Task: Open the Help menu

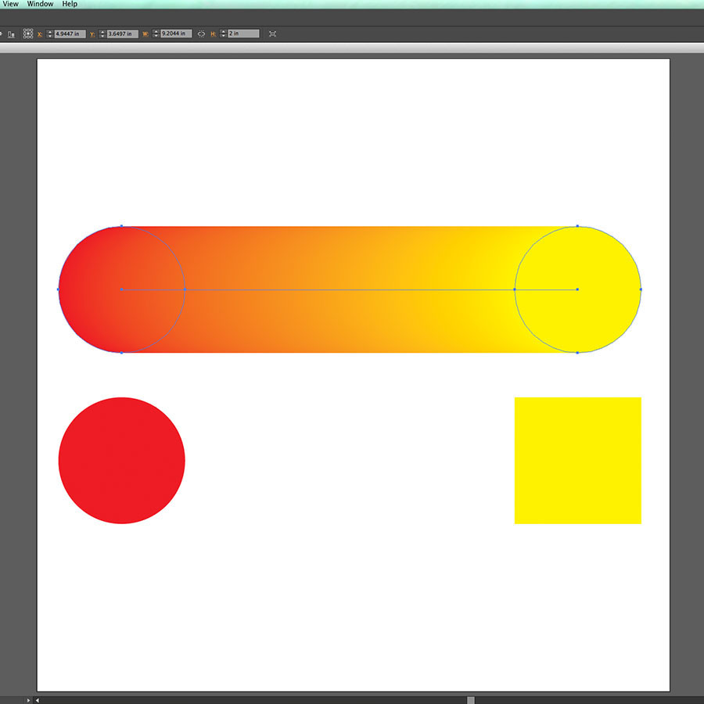Action: pos(70,4)
